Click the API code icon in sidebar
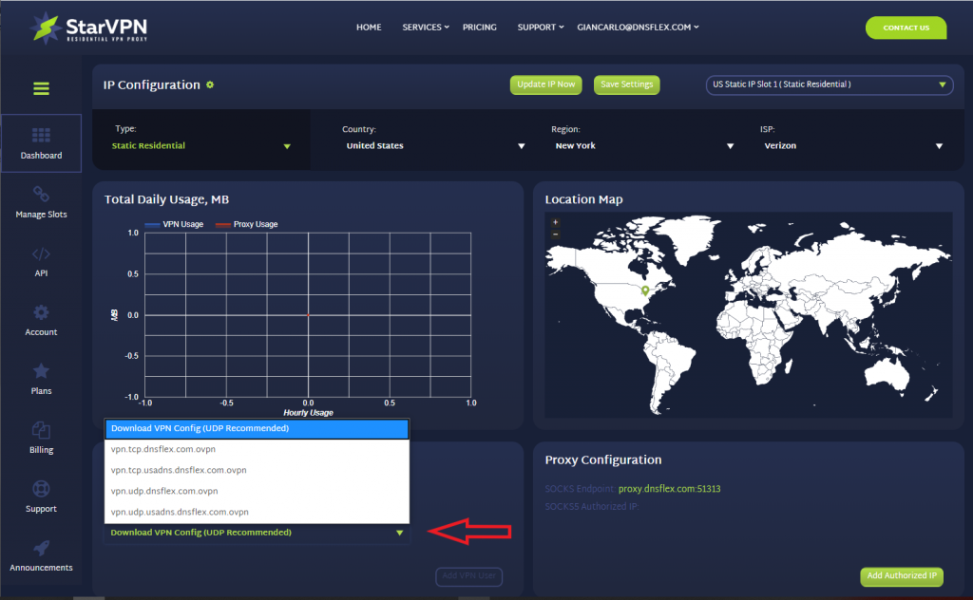This screenshot has height=600, width=973. click(41, 261)
